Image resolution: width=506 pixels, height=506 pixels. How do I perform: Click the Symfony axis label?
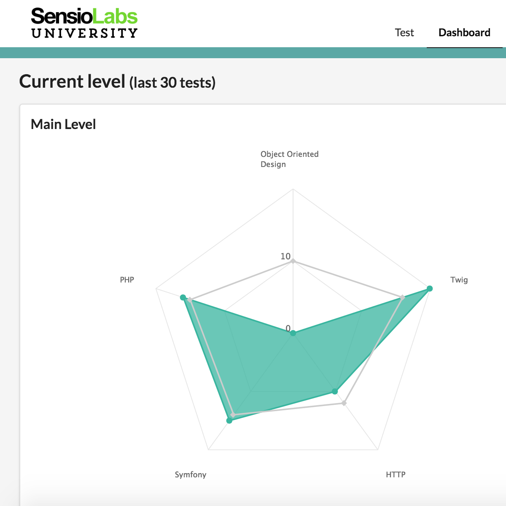191,475
